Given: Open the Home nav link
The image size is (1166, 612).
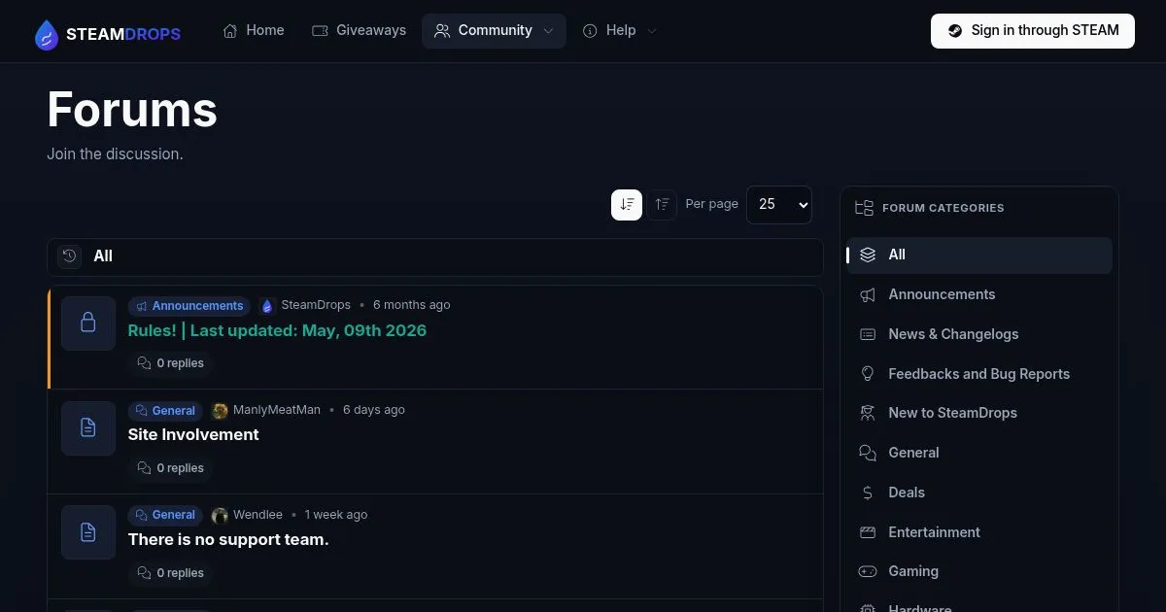Looking at the screenshot, I should [254, 31].
